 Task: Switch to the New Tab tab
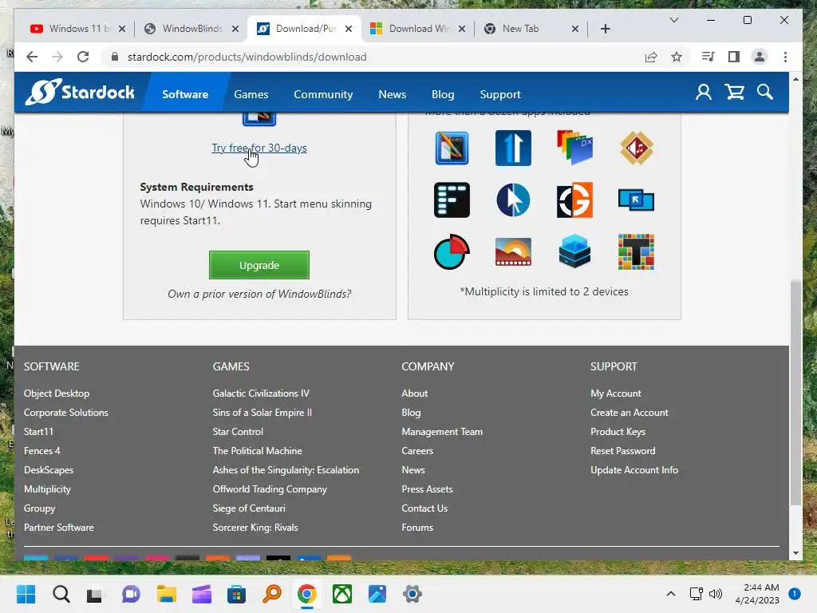point(531,29)
